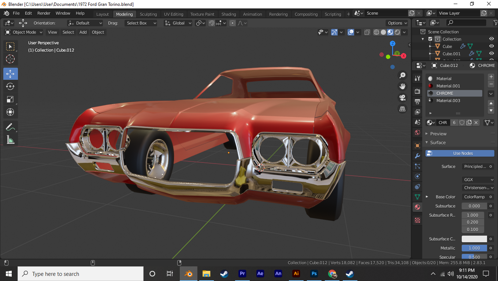This screenshot has height=281, width=498.
Task: Select the 3D Cursor tool
Action: (10, 59)
